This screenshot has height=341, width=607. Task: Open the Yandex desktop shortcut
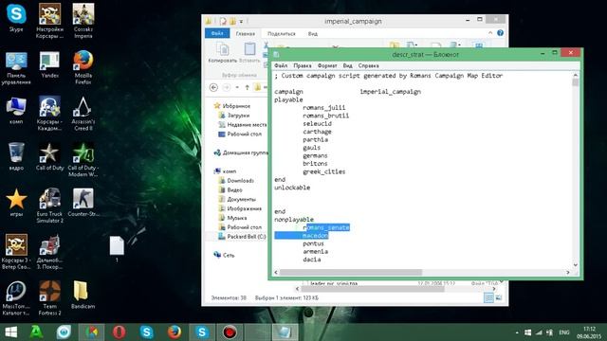(x=49, y=64)
